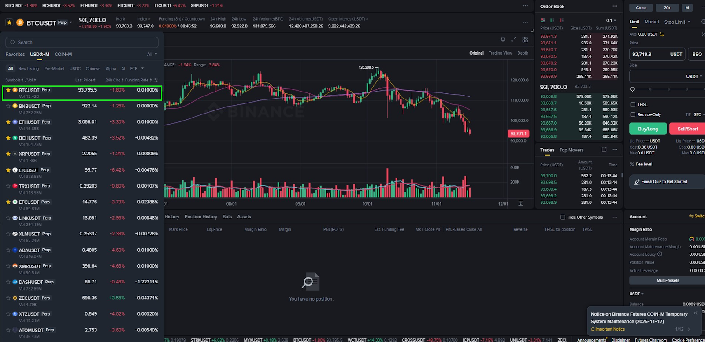Click BBO price button
The image size is (705, 342).
697,55
